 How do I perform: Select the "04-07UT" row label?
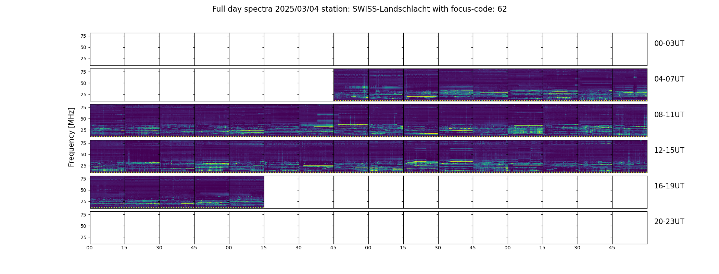669,79
